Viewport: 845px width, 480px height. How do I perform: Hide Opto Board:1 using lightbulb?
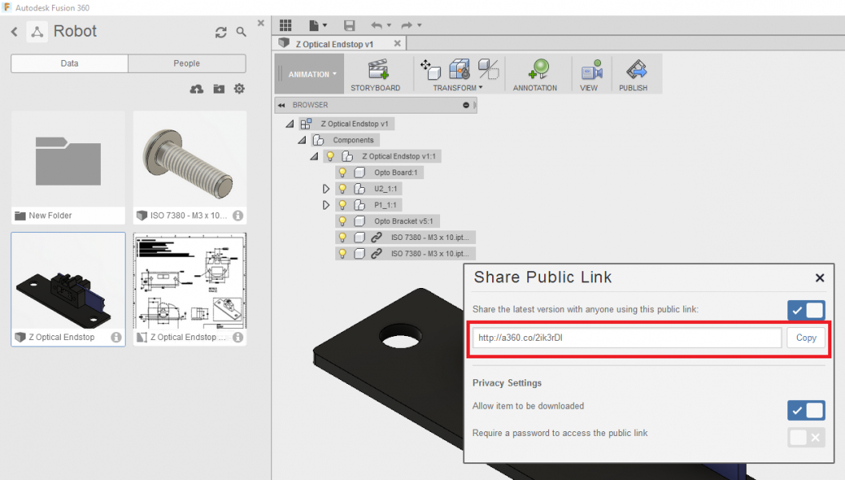click(342, 173)
